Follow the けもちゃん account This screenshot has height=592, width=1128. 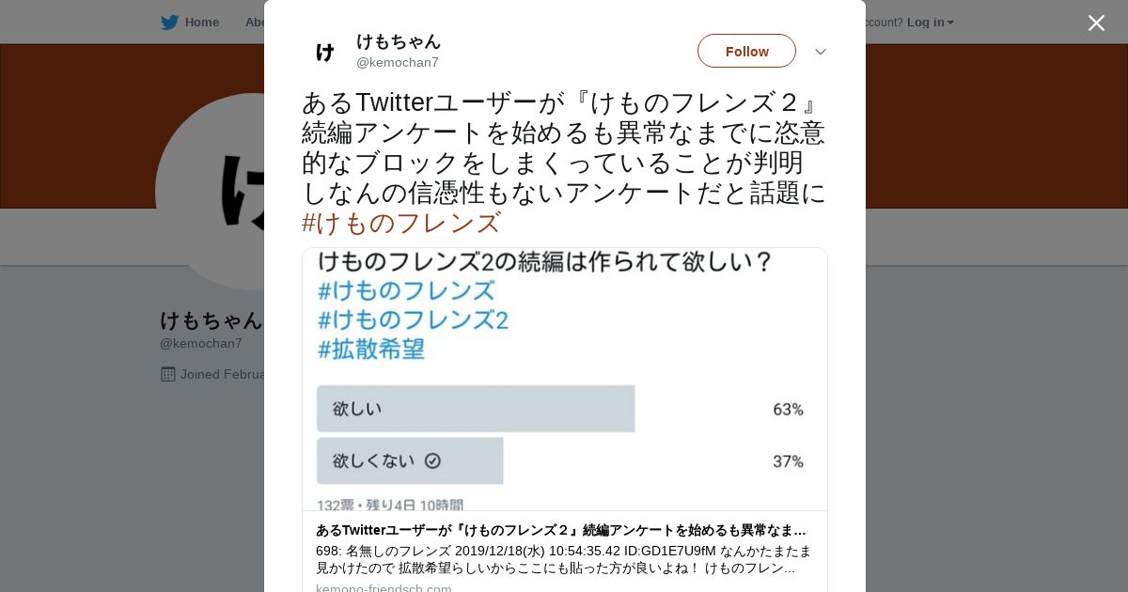coord(746,51)
